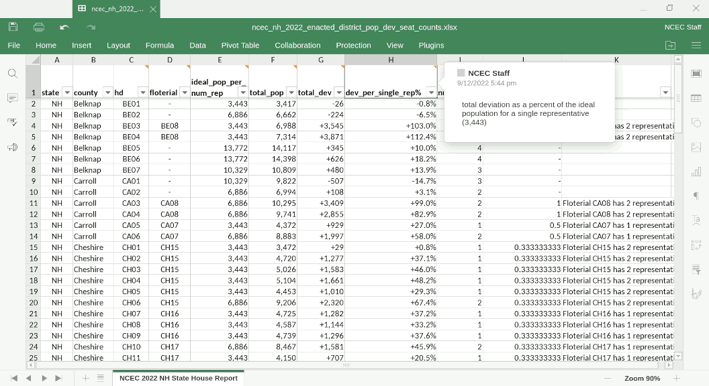Click the Save icon in title bar

point(13,27)
